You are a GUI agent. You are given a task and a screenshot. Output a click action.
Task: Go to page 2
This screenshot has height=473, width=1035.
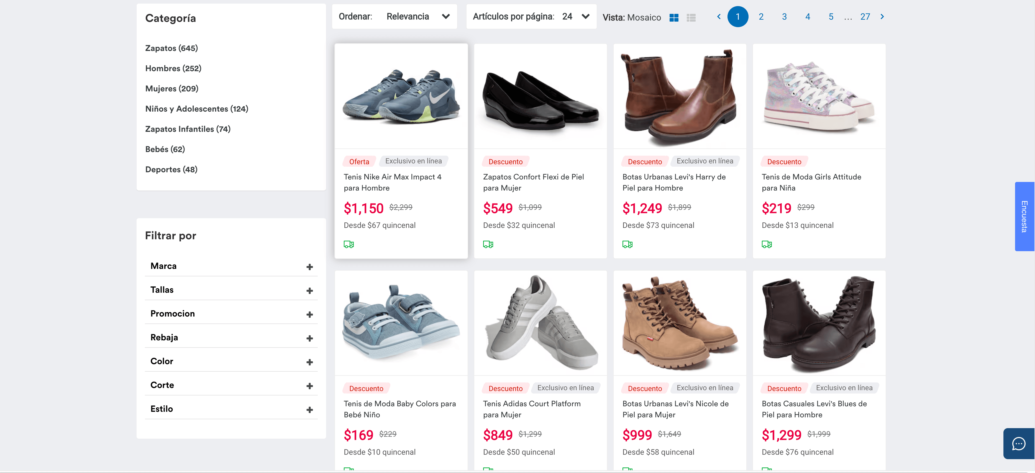[761, 16]
